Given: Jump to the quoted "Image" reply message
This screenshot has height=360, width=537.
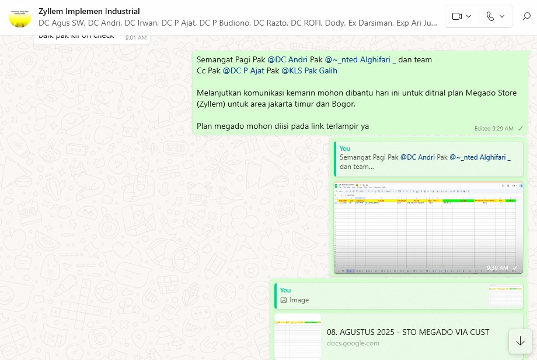Looking at the screenshot, I should point(379,295).
